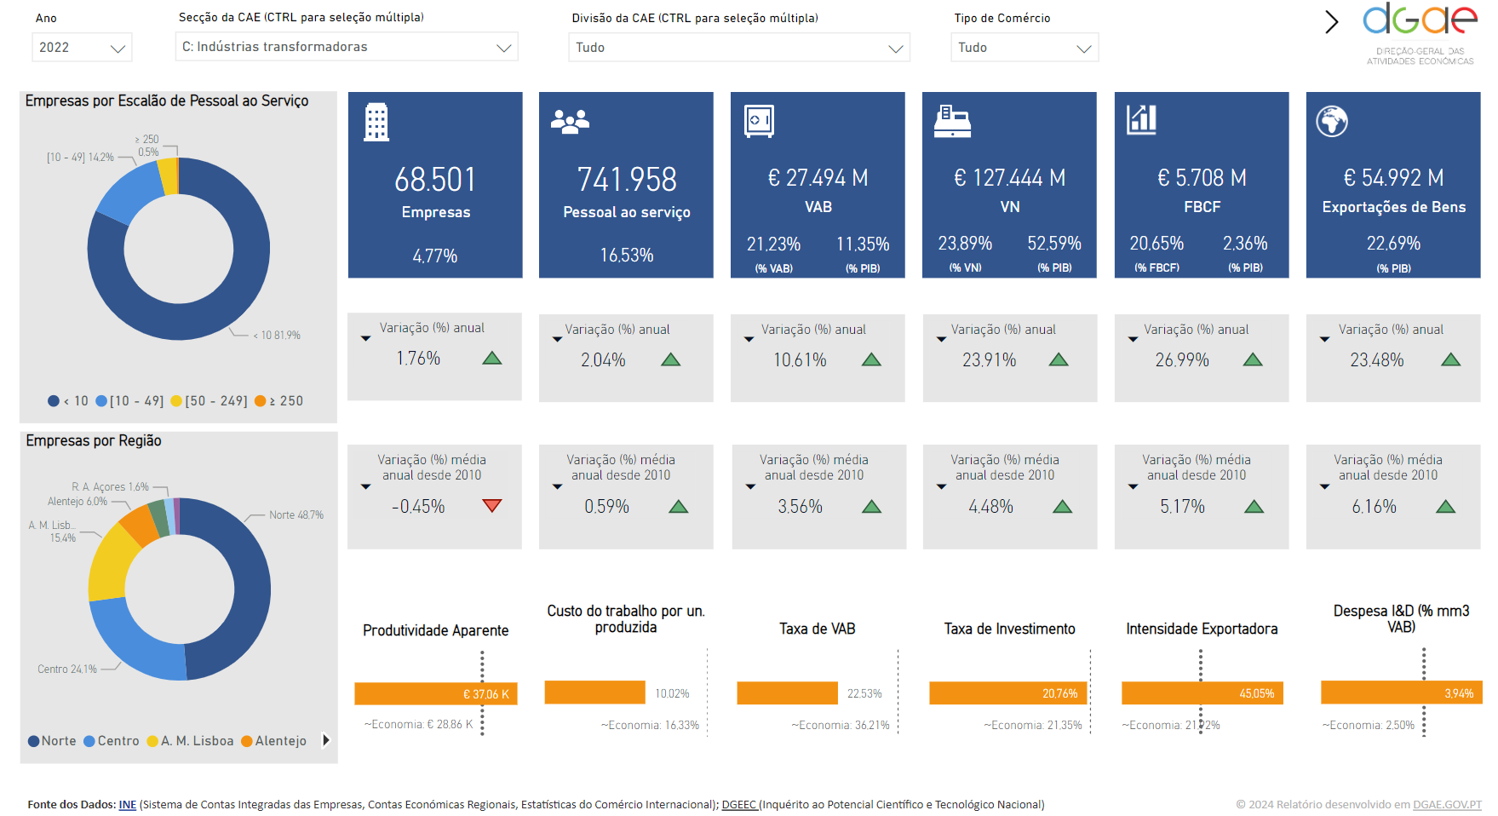Click the orange Produtividade Aparente bar

(x=435, y=693)
